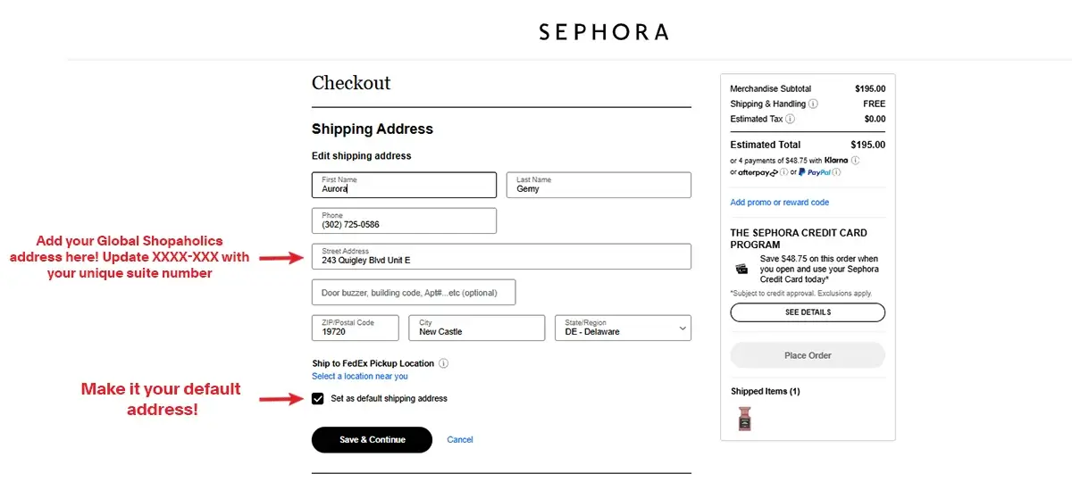Select a FedEx location near you

tap(359, 377)
